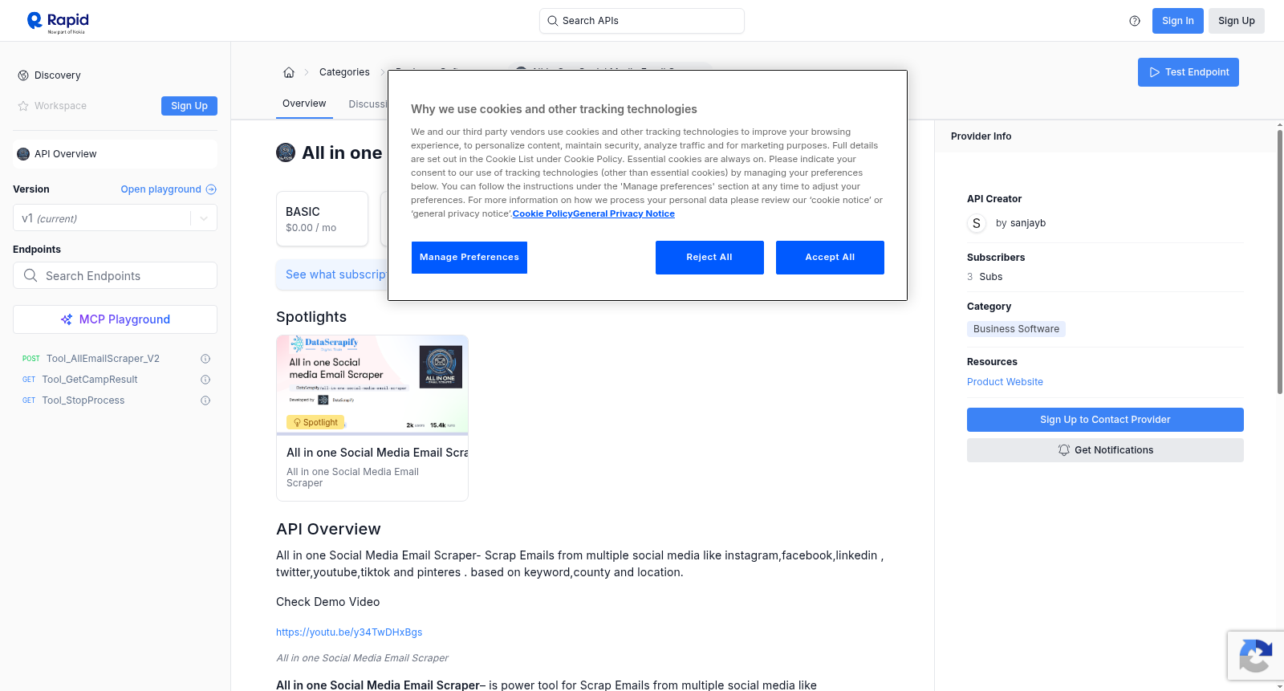Click the home breadcrumb icon
This screenshot has width=1284, height=691.
coord(289,72)
